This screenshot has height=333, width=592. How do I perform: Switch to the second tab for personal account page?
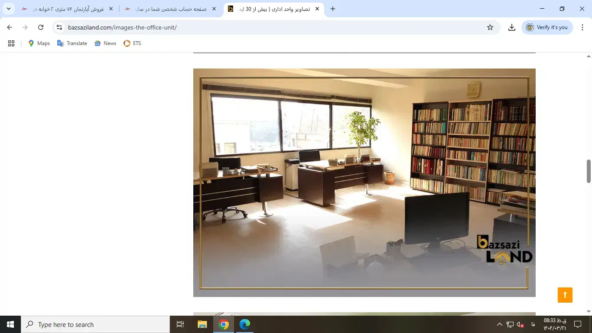coord(169,9)
